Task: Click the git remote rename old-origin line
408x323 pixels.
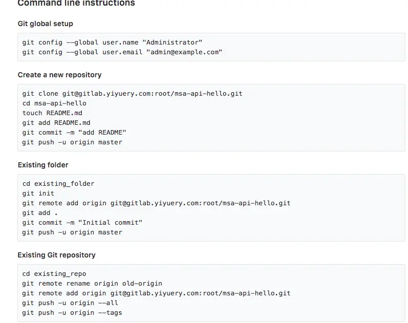Action: pos(92,284)
